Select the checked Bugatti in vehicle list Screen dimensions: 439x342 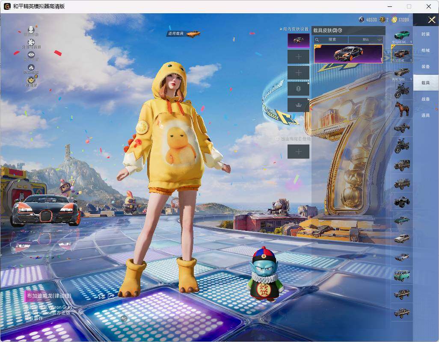click(402, 53)
